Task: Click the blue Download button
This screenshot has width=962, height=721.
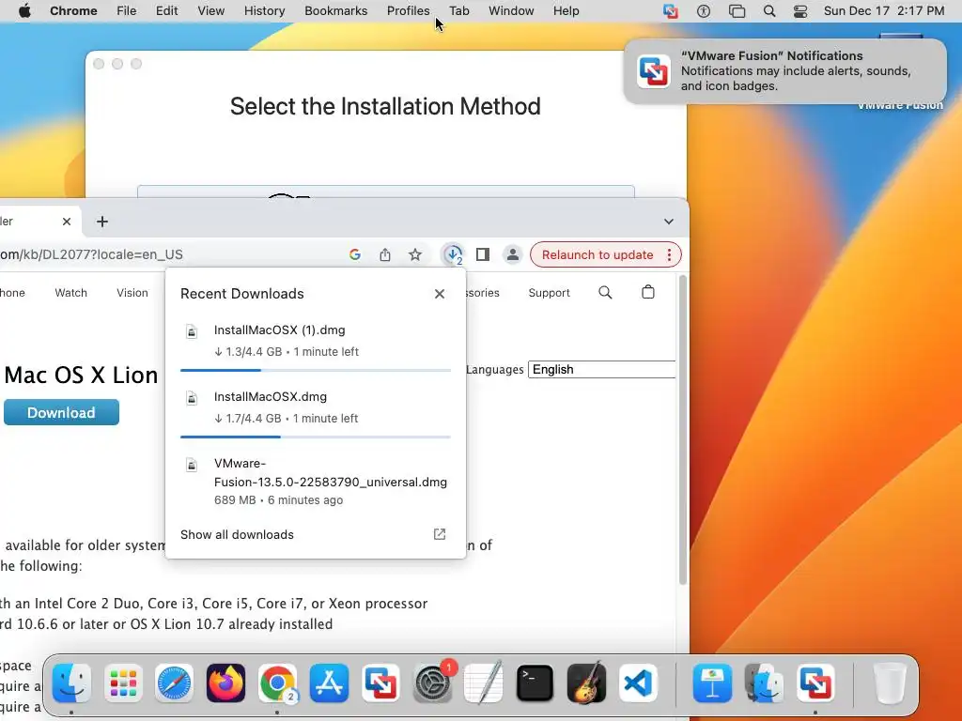Action: click(x=61, y=413)
